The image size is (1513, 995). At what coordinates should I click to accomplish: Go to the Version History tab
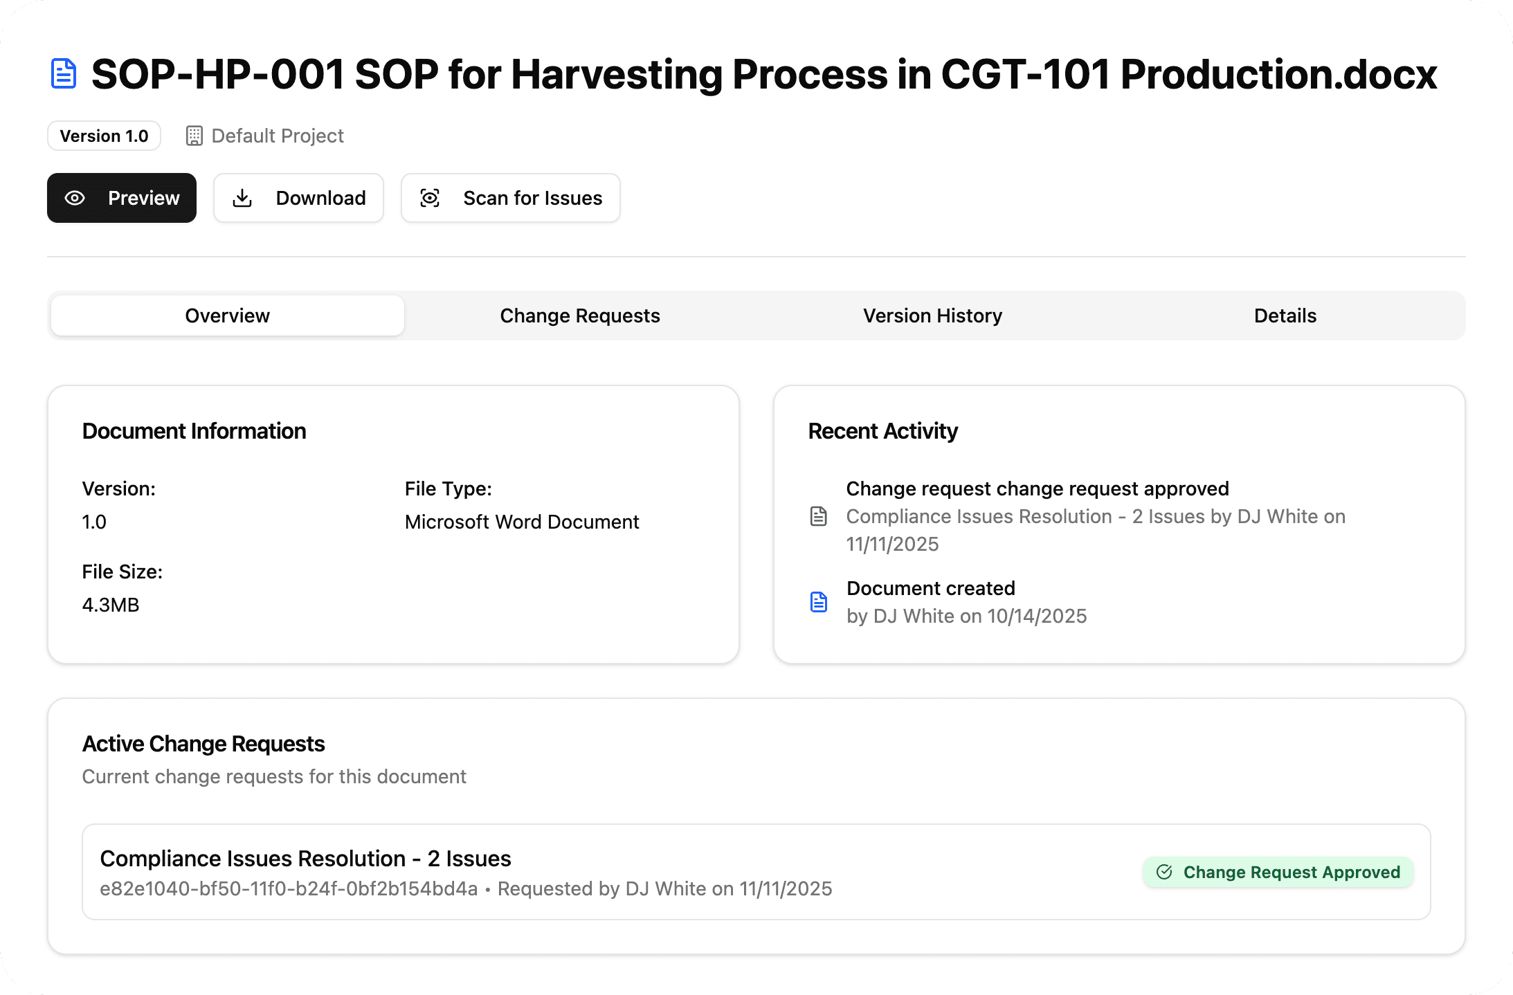[932, 316]
